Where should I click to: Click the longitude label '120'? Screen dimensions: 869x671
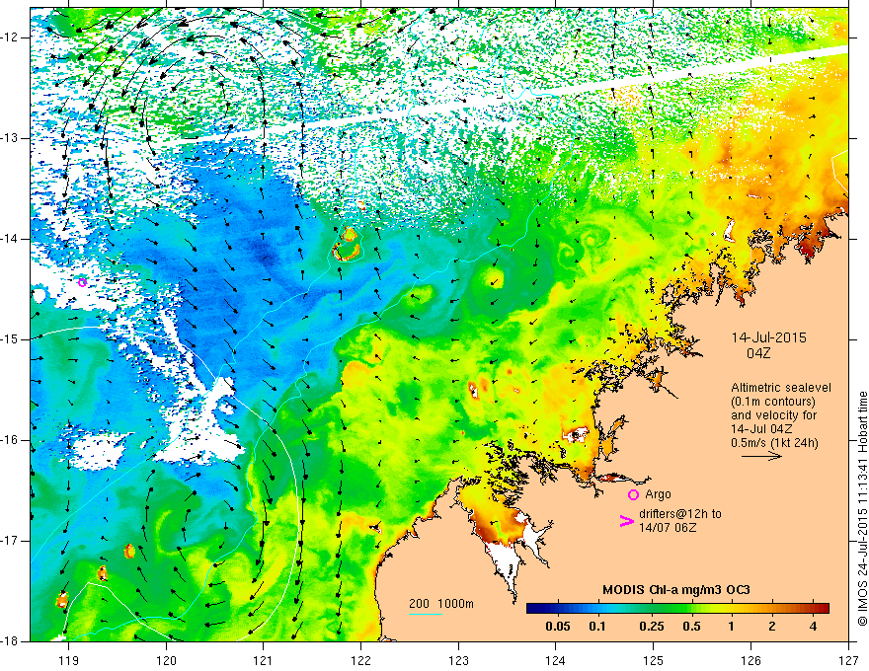[x=166, y=660]
